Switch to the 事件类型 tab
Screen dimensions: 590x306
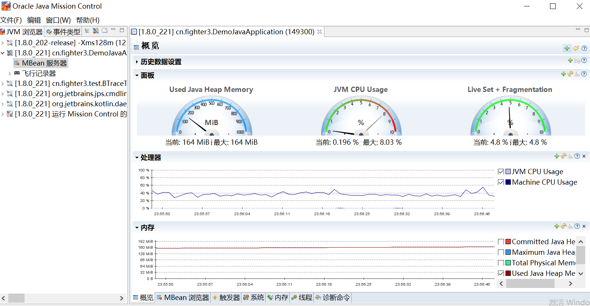tap(63, 32)
